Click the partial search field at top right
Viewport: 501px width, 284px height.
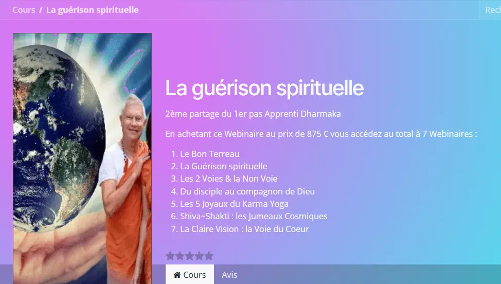[491, 10]
